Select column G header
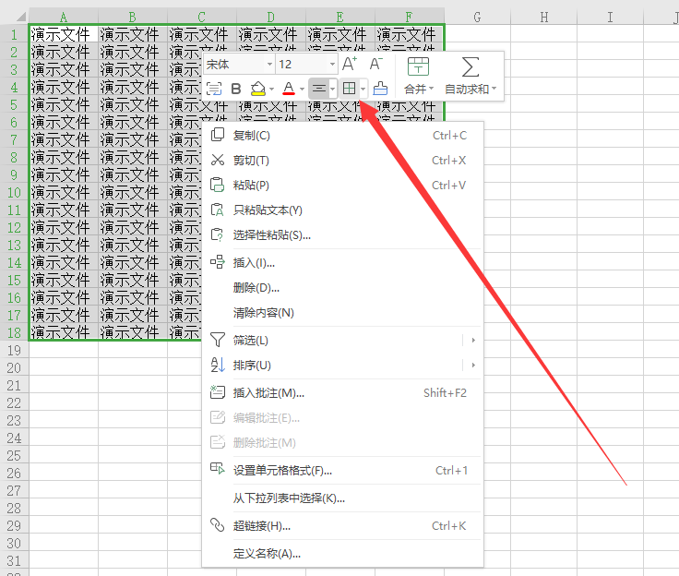The height and width of the screenshot is (576, 679). pyautogui.click(x=477, y=18)
